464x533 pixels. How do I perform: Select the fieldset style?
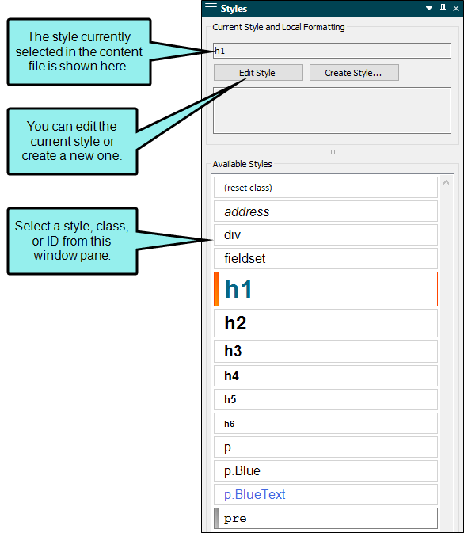pyautogui.click(x=325, y=258)
